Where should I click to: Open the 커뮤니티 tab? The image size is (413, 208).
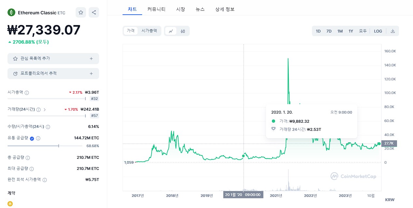click(x=156, y=9)
